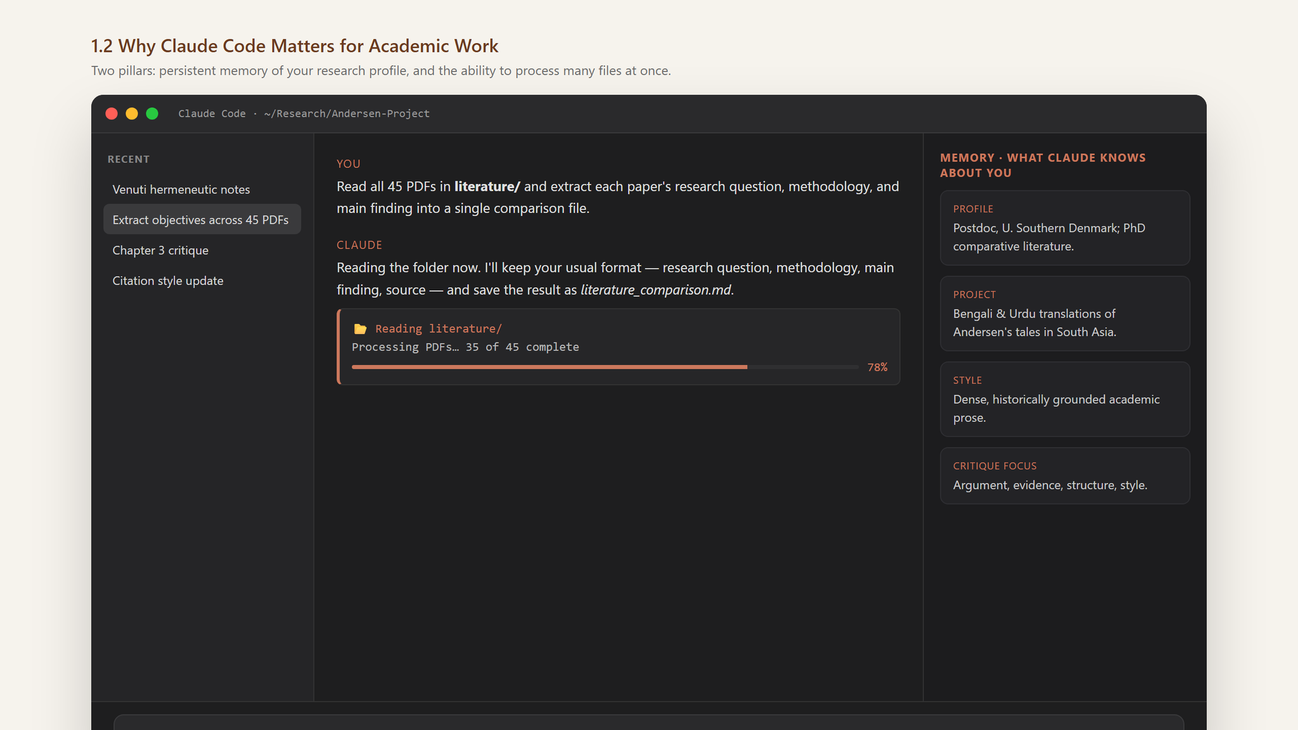Click the 78% progress label
This screenshot has width=1298, height=730.
click(x=877, y=367)
